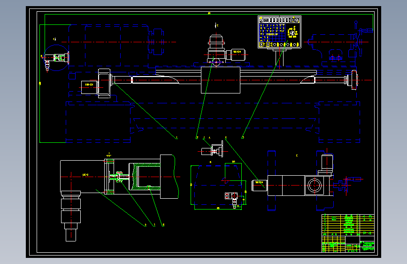This screenshot has width=407, height=264.
Task: Click the drawing title block table
Action: click(348, 233)
